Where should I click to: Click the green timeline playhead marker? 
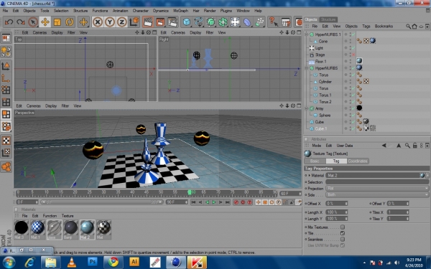pyautogui.click(x=189, y=192)
